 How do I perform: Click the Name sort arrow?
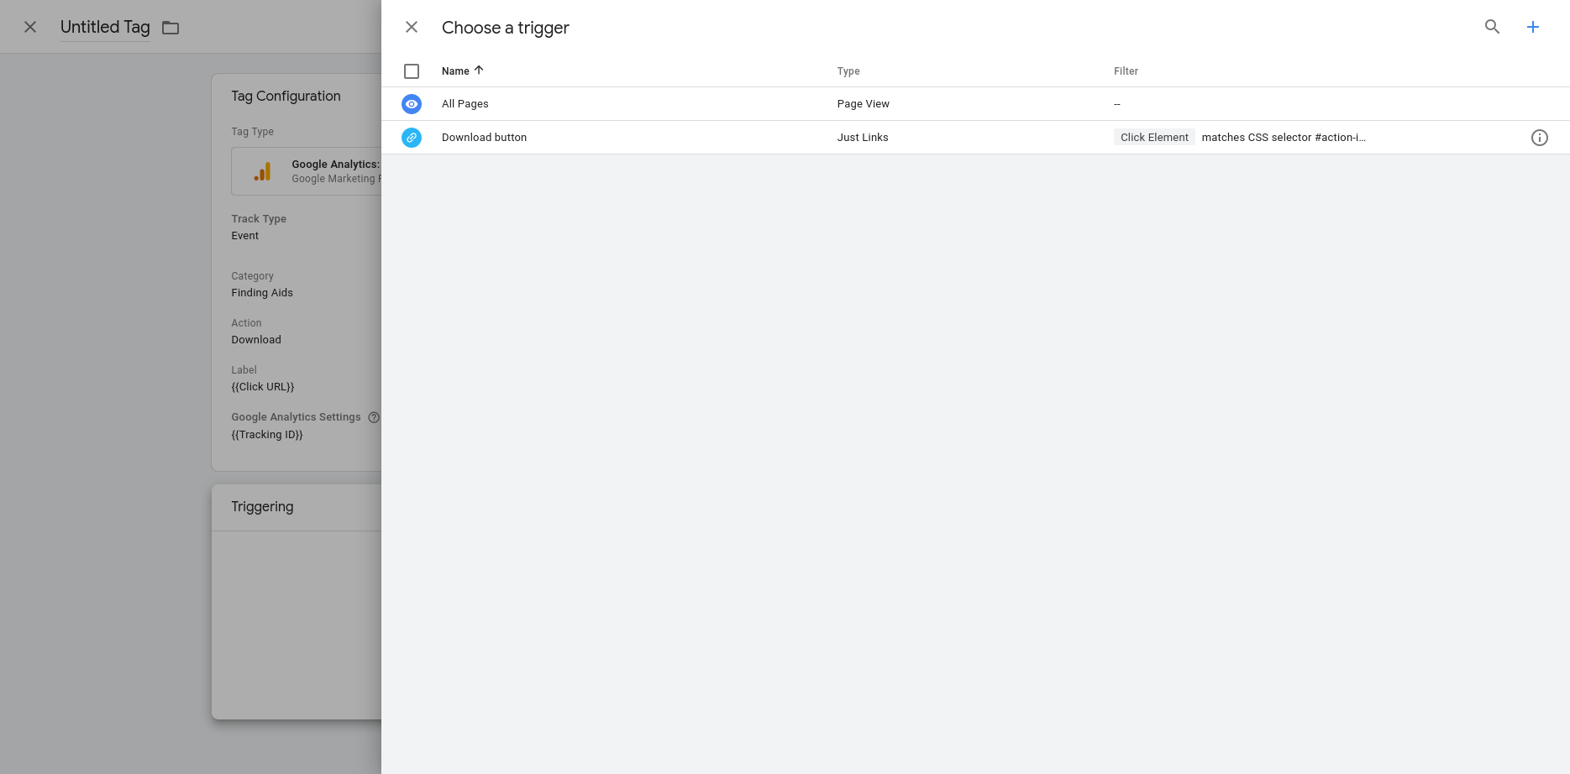click(479, 71)
